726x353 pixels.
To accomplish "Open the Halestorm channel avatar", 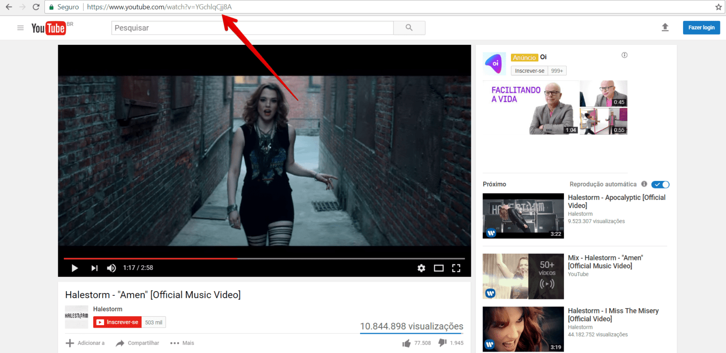I will point(77,317).
